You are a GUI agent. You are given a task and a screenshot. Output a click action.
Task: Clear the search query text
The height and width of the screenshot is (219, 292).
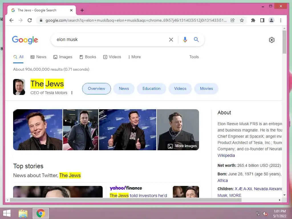click(x=171, y=39)
